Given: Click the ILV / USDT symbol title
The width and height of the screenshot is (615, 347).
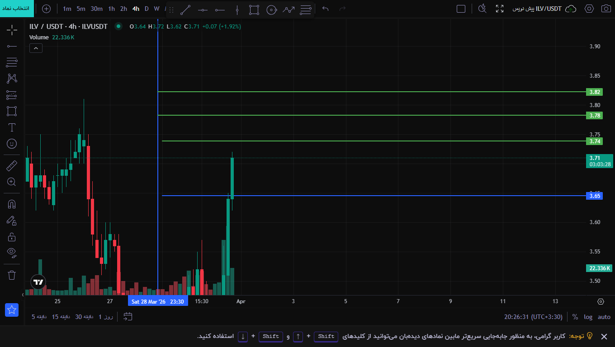Looking at the screenshot, I should (68, 27).
